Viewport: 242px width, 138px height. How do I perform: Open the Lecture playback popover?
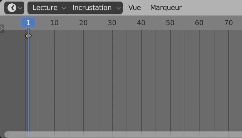45,8
